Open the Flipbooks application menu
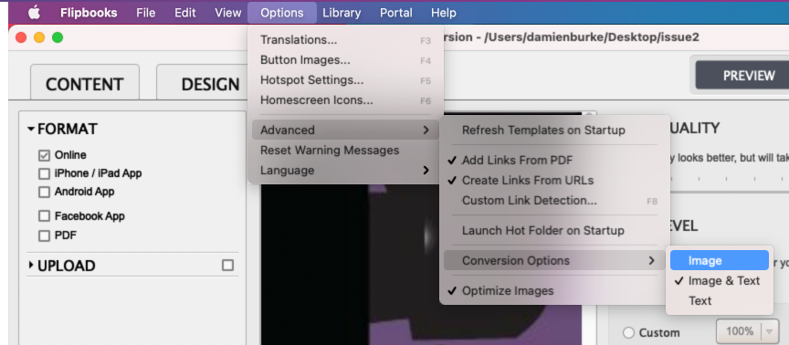789x345 pixels. click(89, 13)
